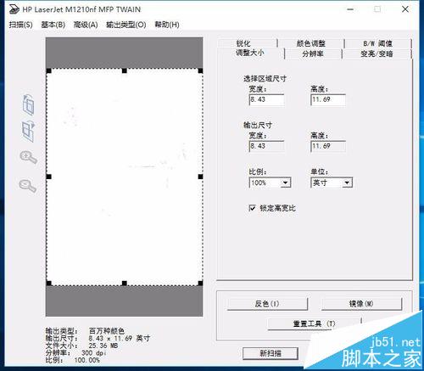Click the 镜像(M) button
The height and width of the screenshot is (371, 424).
[361, 304]
